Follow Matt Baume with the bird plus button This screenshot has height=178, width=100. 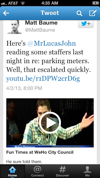(x=86, y=24)
